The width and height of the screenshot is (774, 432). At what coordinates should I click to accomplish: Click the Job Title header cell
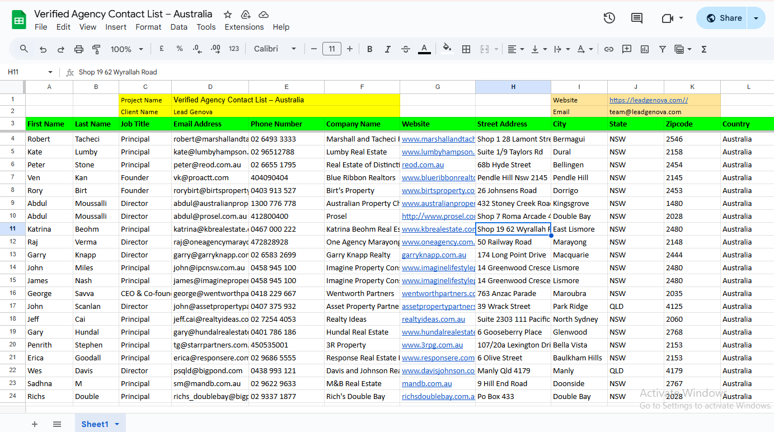146,124
